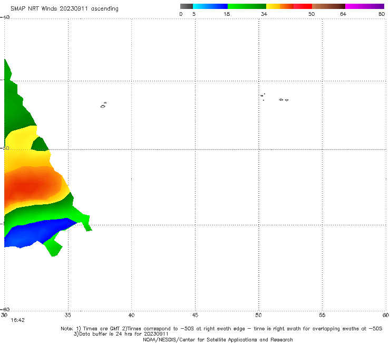Viewport: 390px width, 343px height.
Task: Click the green 18-34 segment of color bar
Action: coord(247,6)
